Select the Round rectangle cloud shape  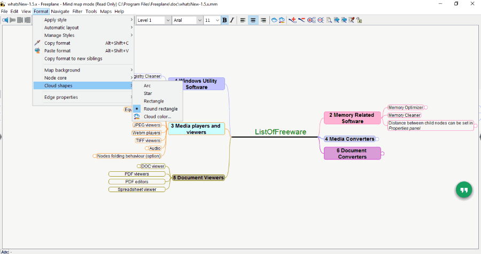(158, 109)
